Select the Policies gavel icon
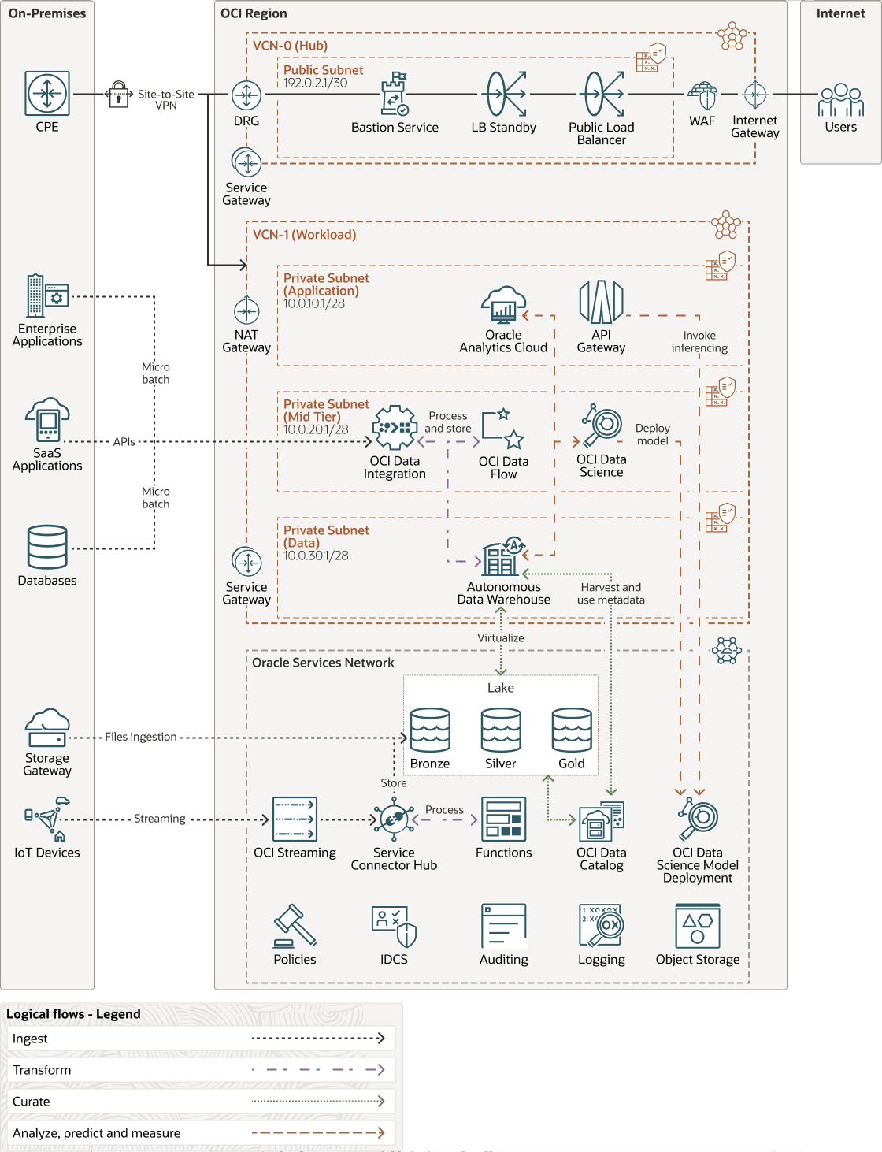882x1152 pixels. 295,926
